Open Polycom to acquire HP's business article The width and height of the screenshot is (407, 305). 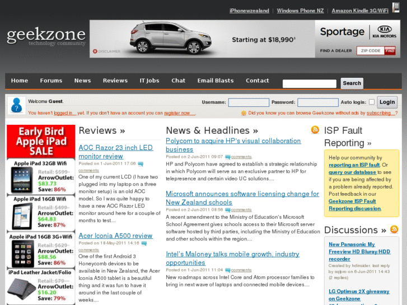233,145
